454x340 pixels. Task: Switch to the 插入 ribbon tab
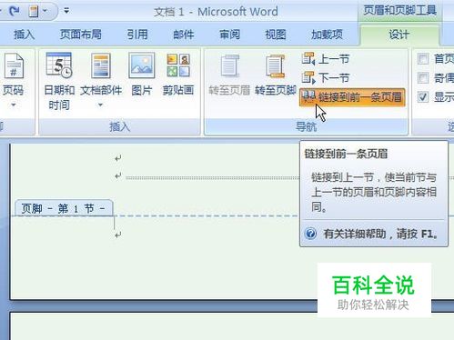click(24, 35)
